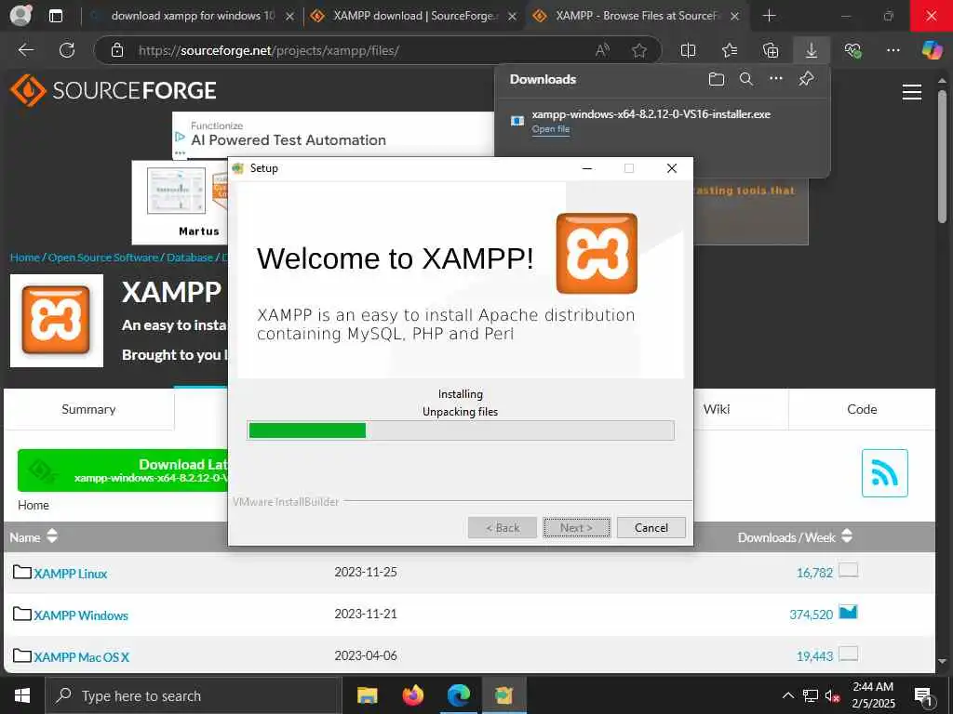This screenshot has width=953, height=714.
Task: Open the Summary project tab
Action: [x=88, y=409]
